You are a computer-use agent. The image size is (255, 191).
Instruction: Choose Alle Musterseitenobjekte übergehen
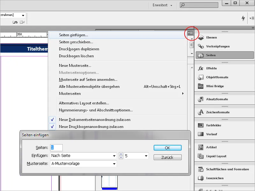[x=118, y=87]
